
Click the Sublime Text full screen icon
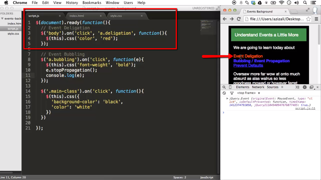(x=217, y=8)
